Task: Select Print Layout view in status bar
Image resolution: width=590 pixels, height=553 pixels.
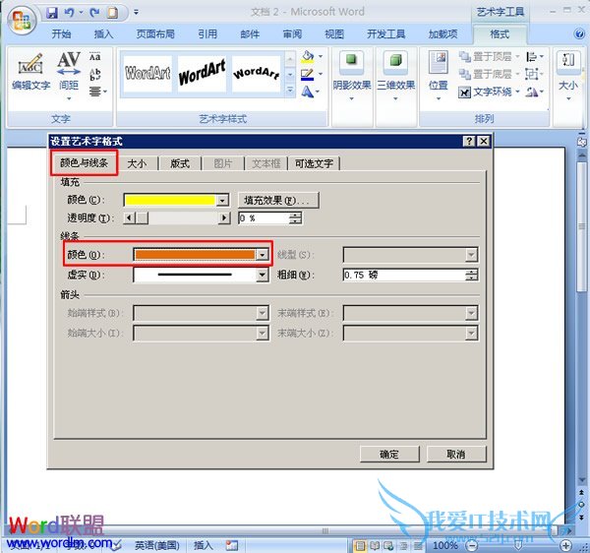Action: point(360,545)
